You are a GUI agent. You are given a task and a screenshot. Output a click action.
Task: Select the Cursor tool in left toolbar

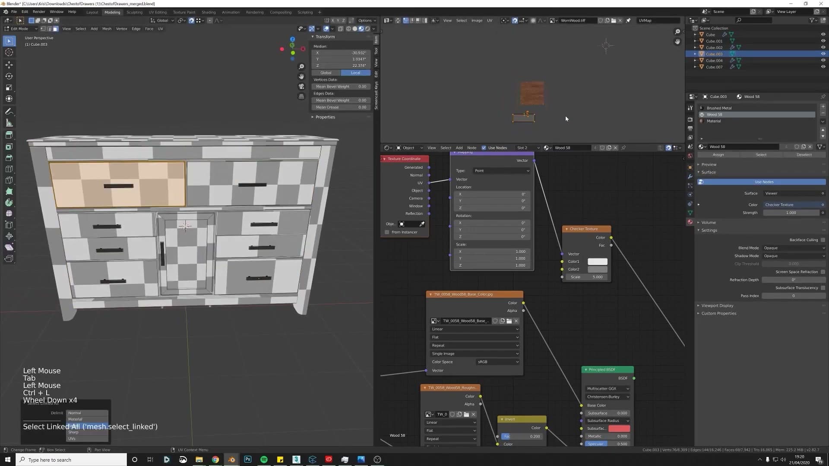click(x=9, y=52)
